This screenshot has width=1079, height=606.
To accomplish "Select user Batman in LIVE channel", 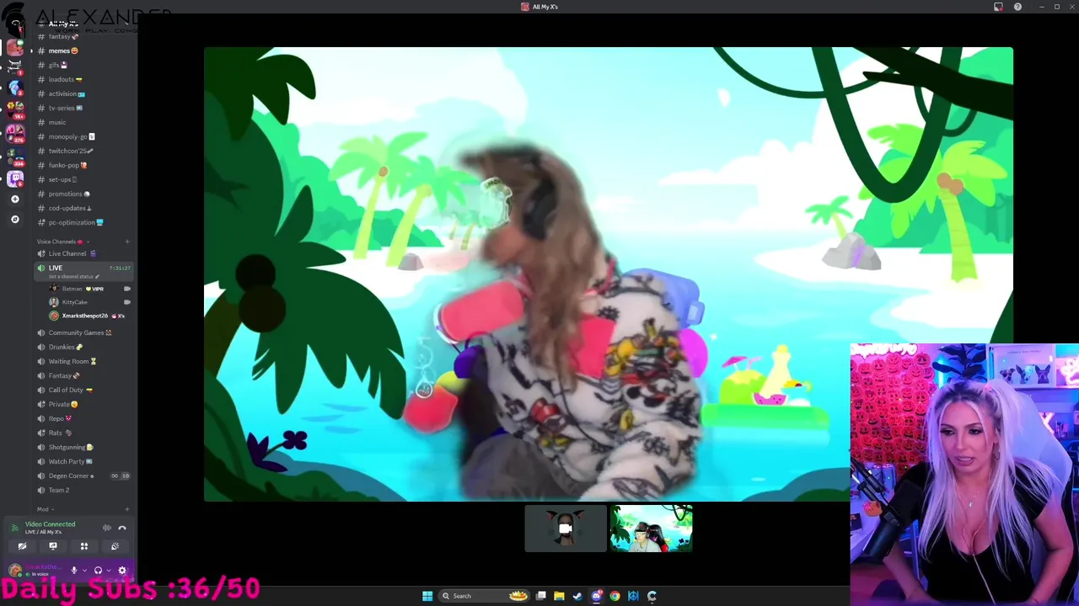I will pyautogui.click(x=89, y=289).
